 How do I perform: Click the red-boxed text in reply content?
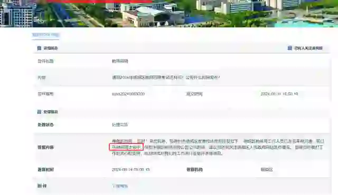pyautogui.click(x=126, y=147)
